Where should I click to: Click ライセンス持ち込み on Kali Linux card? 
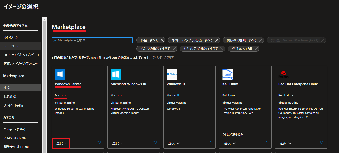coord(233,134)
